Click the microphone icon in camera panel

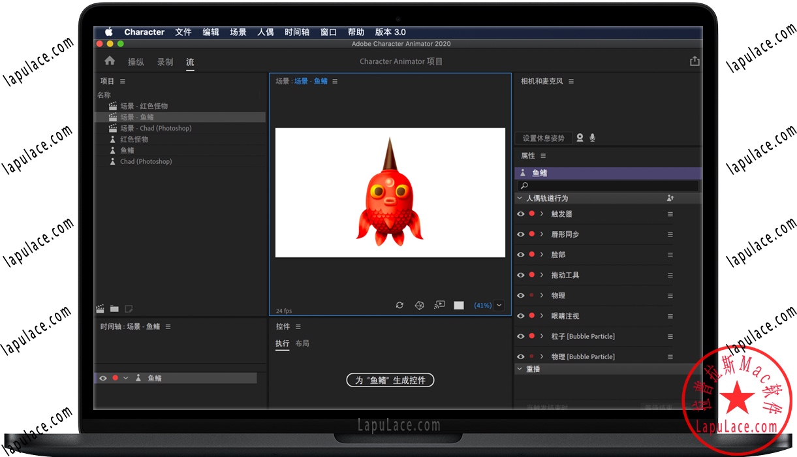pyautogui.click(x=593, y=138)
